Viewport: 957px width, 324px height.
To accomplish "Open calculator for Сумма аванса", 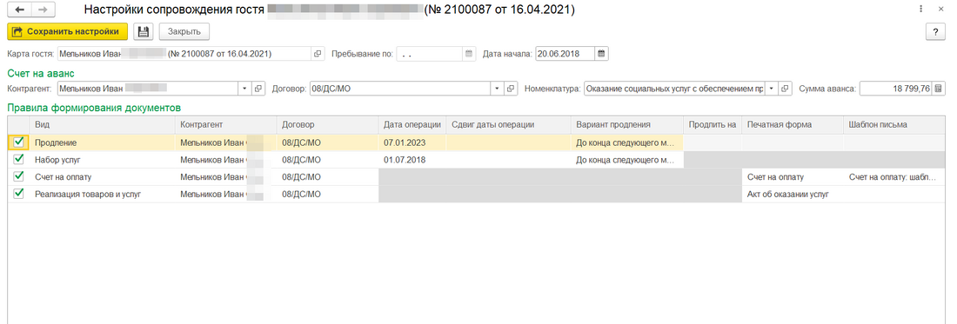I will click(938, 89).
